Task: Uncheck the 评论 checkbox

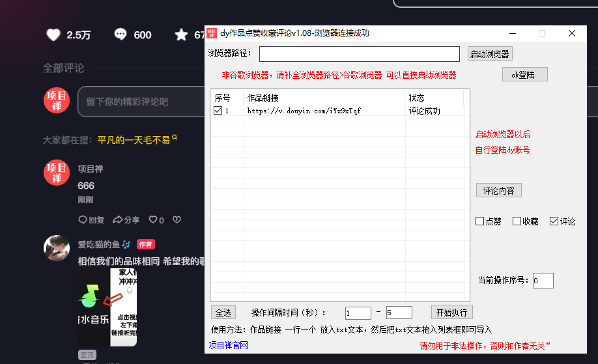Action: pos(554,221)
